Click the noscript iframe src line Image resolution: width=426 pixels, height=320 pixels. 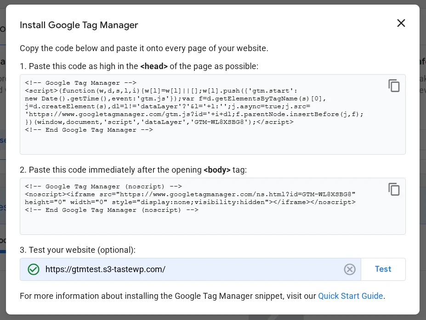(190, 194)
